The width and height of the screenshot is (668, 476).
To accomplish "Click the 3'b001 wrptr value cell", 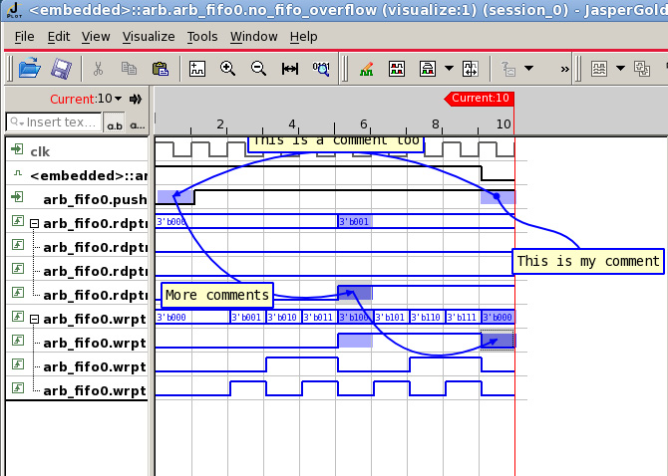I will pos(248,318).
